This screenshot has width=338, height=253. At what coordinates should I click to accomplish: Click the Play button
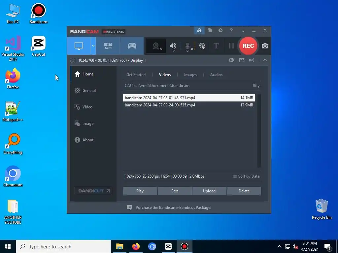pyautogui.click(x=140, y=191)
